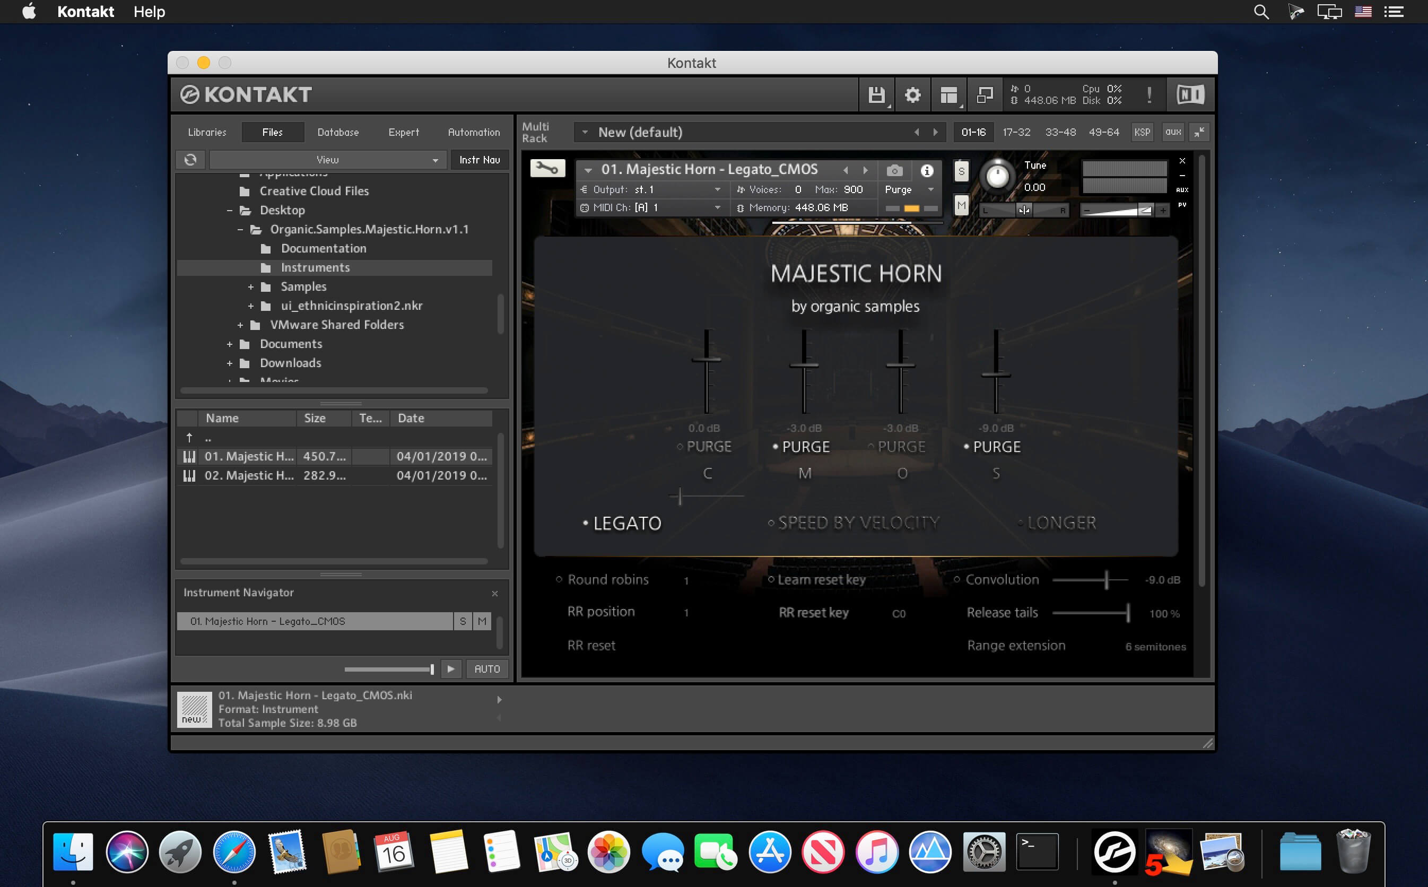Toggle PURGE for the O microphone
1428x887 pixels.
click(x=896, y=447)
